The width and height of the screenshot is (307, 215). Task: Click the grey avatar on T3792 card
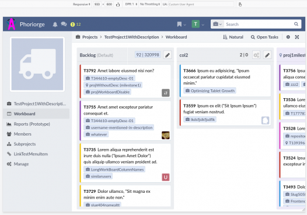pyautogui.click(x=166, y=93)
